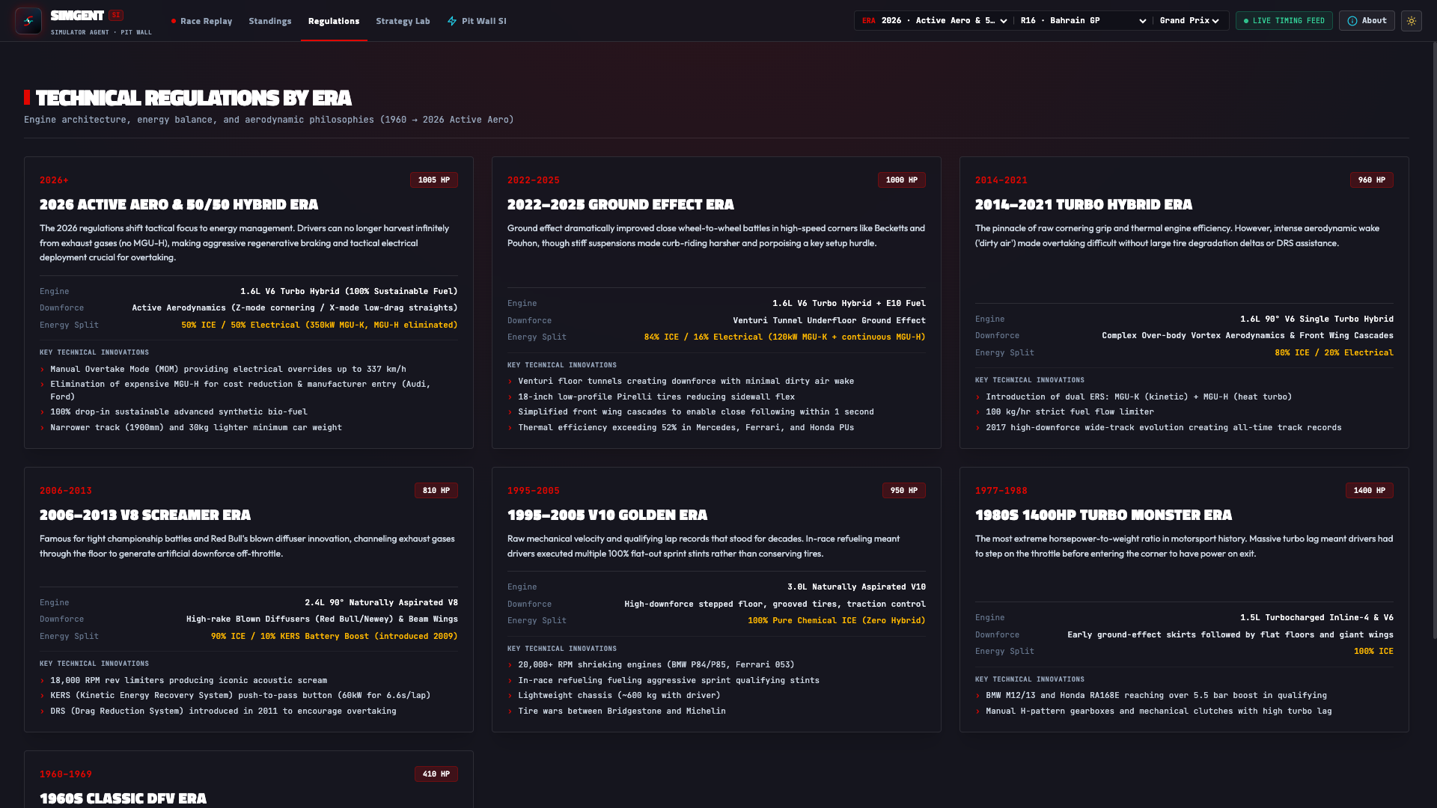
Task: Click the 810 HP badge
Action: (436, 491)
